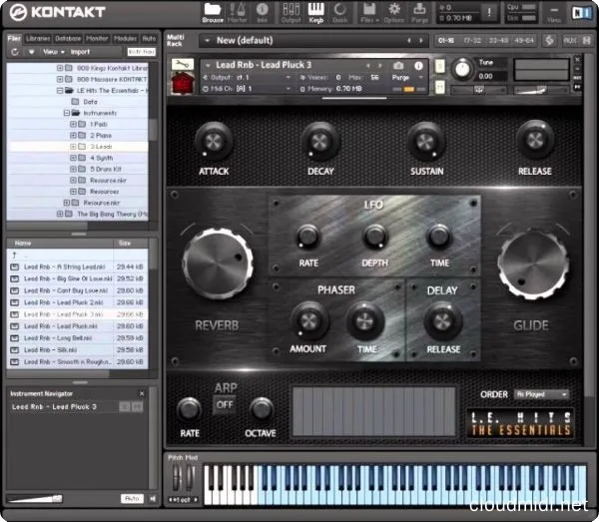The width and height of the screenshot is (599, 522).
Task: Click the Multi Rack workspace swirl icon
Action: coord(549,40)
